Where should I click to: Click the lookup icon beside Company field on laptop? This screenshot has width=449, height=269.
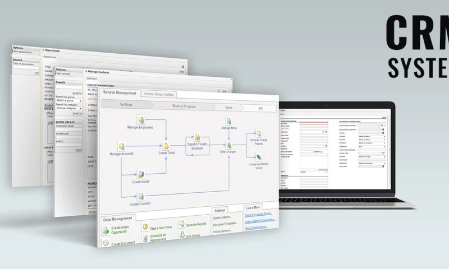click(326, 132)
